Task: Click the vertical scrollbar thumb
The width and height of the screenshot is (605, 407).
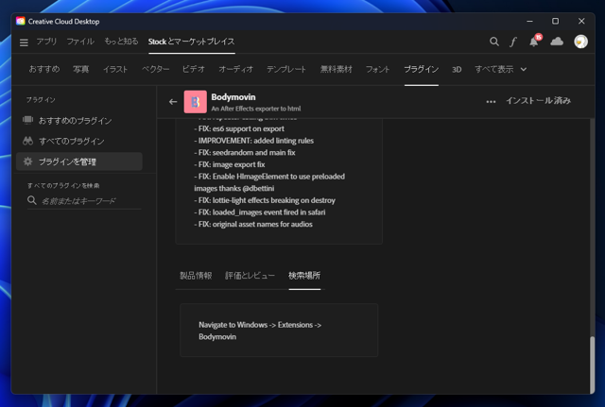Action: pyautogui.click(x=593, y=364)
